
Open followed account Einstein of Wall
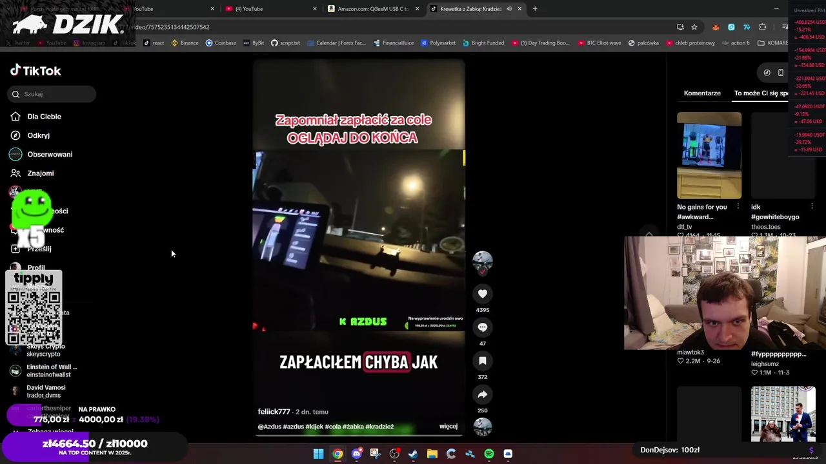pos(44,371)
